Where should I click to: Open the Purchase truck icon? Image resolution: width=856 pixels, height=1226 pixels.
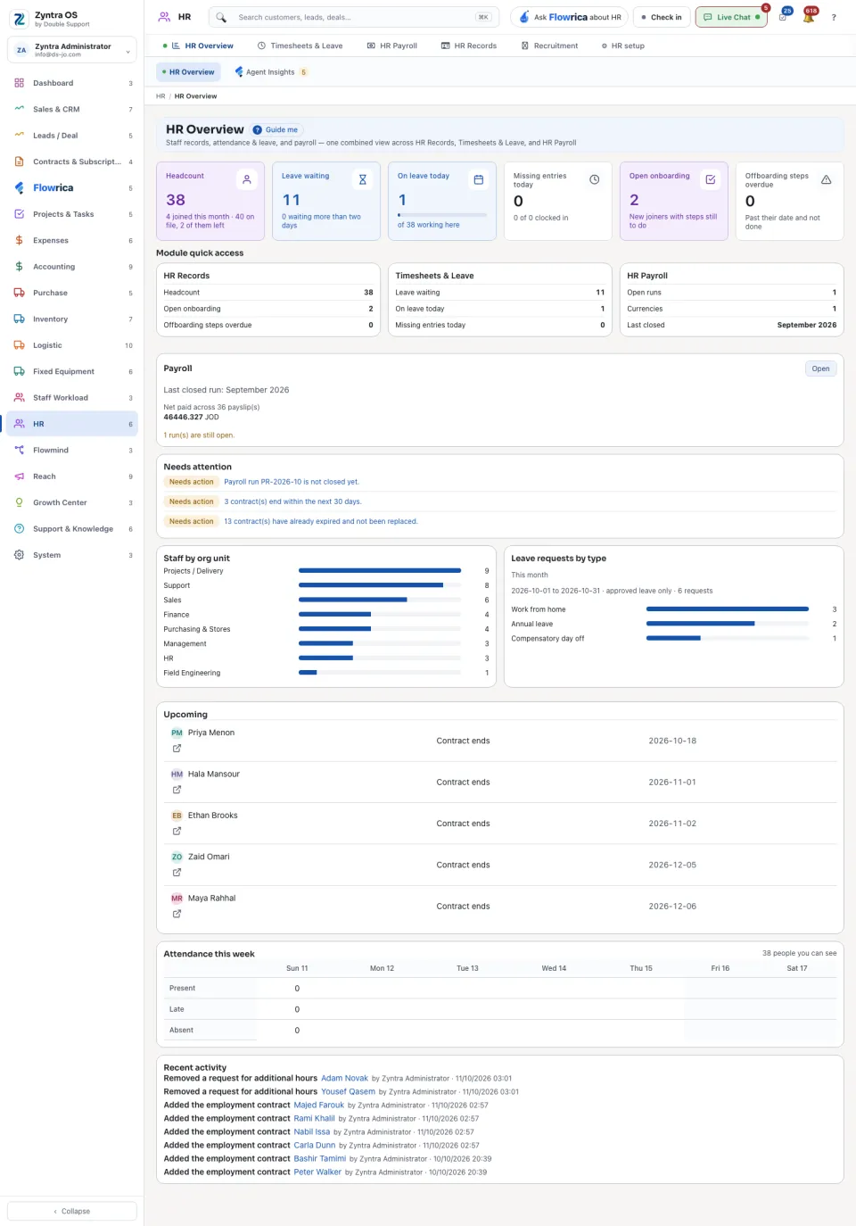tap(19, 293)
